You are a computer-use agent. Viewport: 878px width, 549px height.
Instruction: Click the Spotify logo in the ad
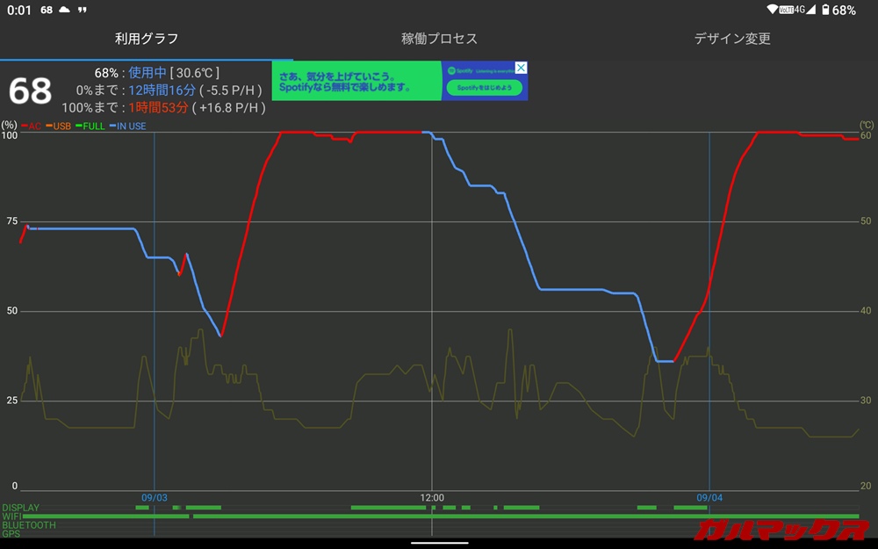450,70
